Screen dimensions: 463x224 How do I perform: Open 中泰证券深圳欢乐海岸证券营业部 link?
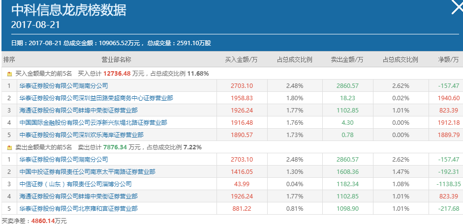[82, 135]
